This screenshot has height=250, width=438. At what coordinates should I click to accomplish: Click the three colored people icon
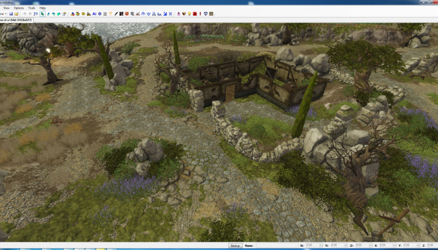73,14
